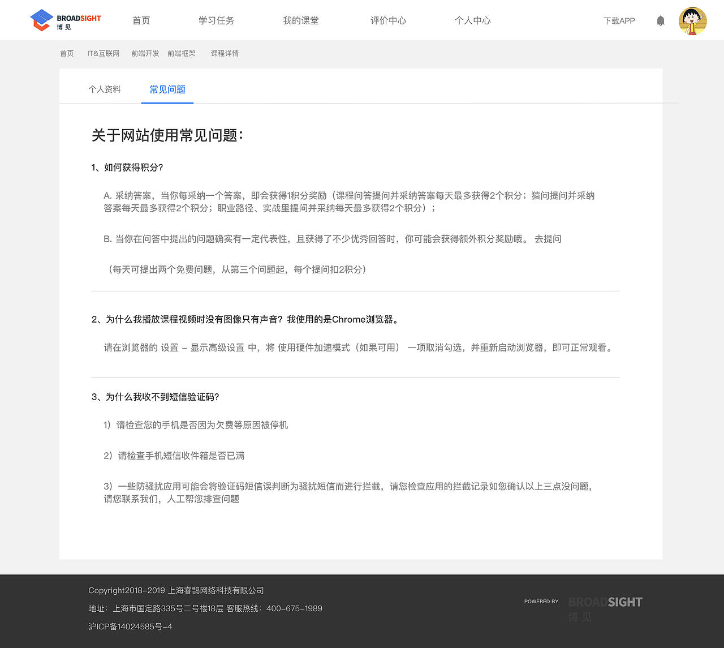Click 前端开发 breadcrumb link
724x648 pixels.
(145, 53)
